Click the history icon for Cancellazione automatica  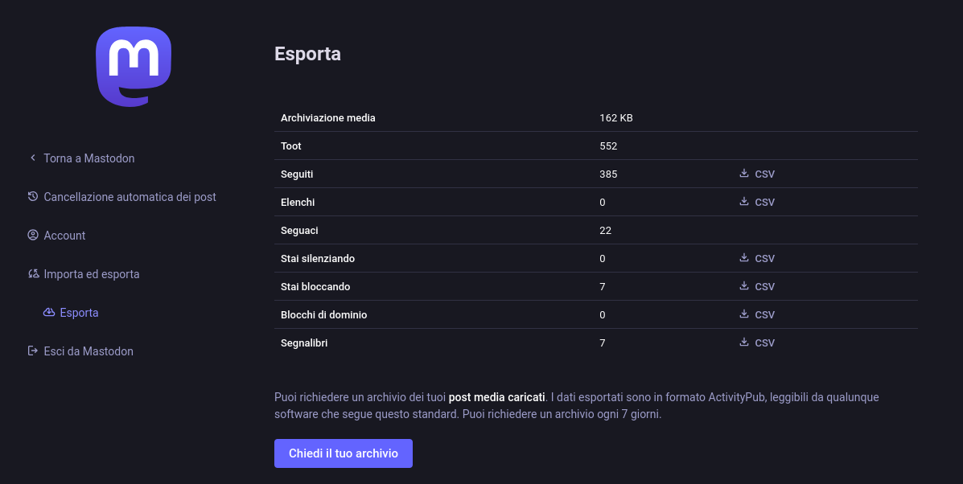click(33, 197)
